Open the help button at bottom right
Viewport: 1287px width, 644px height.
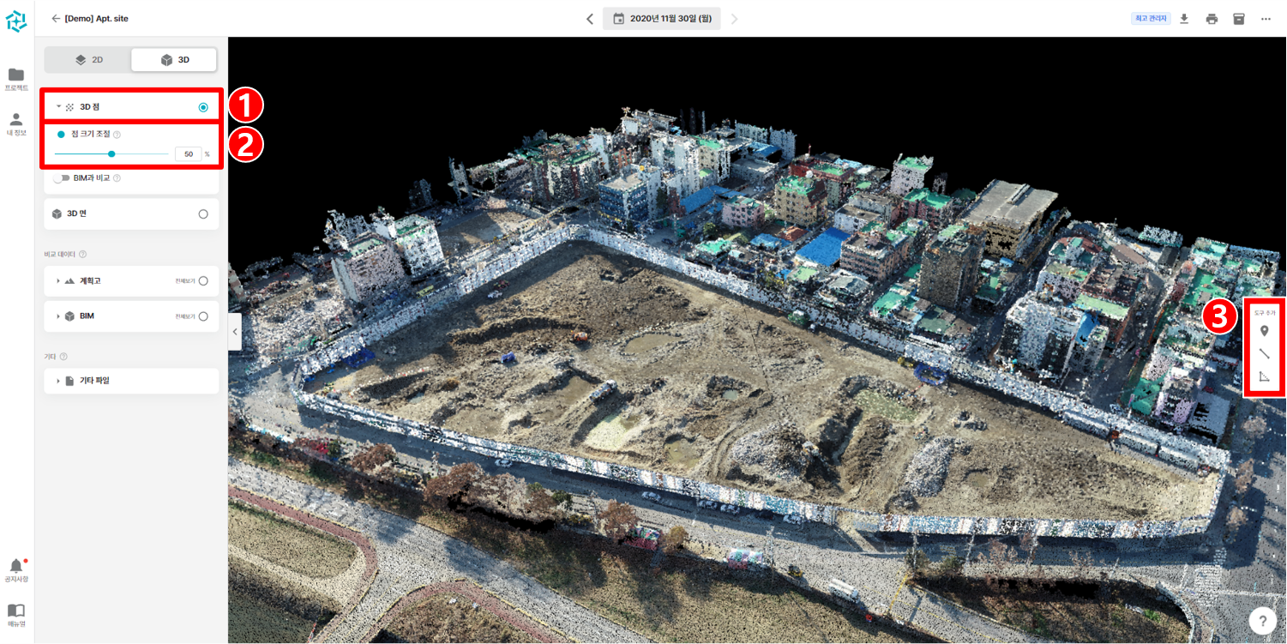pyautogui.click(x=1262, y=620)
